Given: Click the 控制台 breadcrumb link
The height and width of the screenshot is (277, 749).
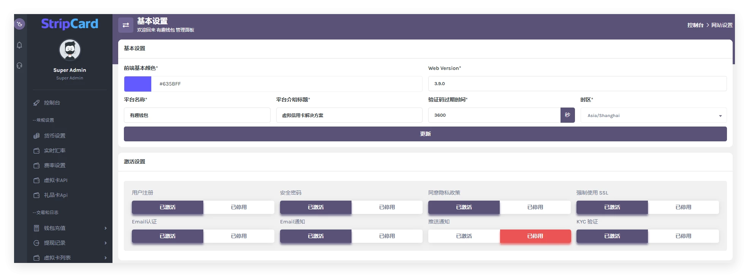Looking at the screenshot, I should click(695, 25).
